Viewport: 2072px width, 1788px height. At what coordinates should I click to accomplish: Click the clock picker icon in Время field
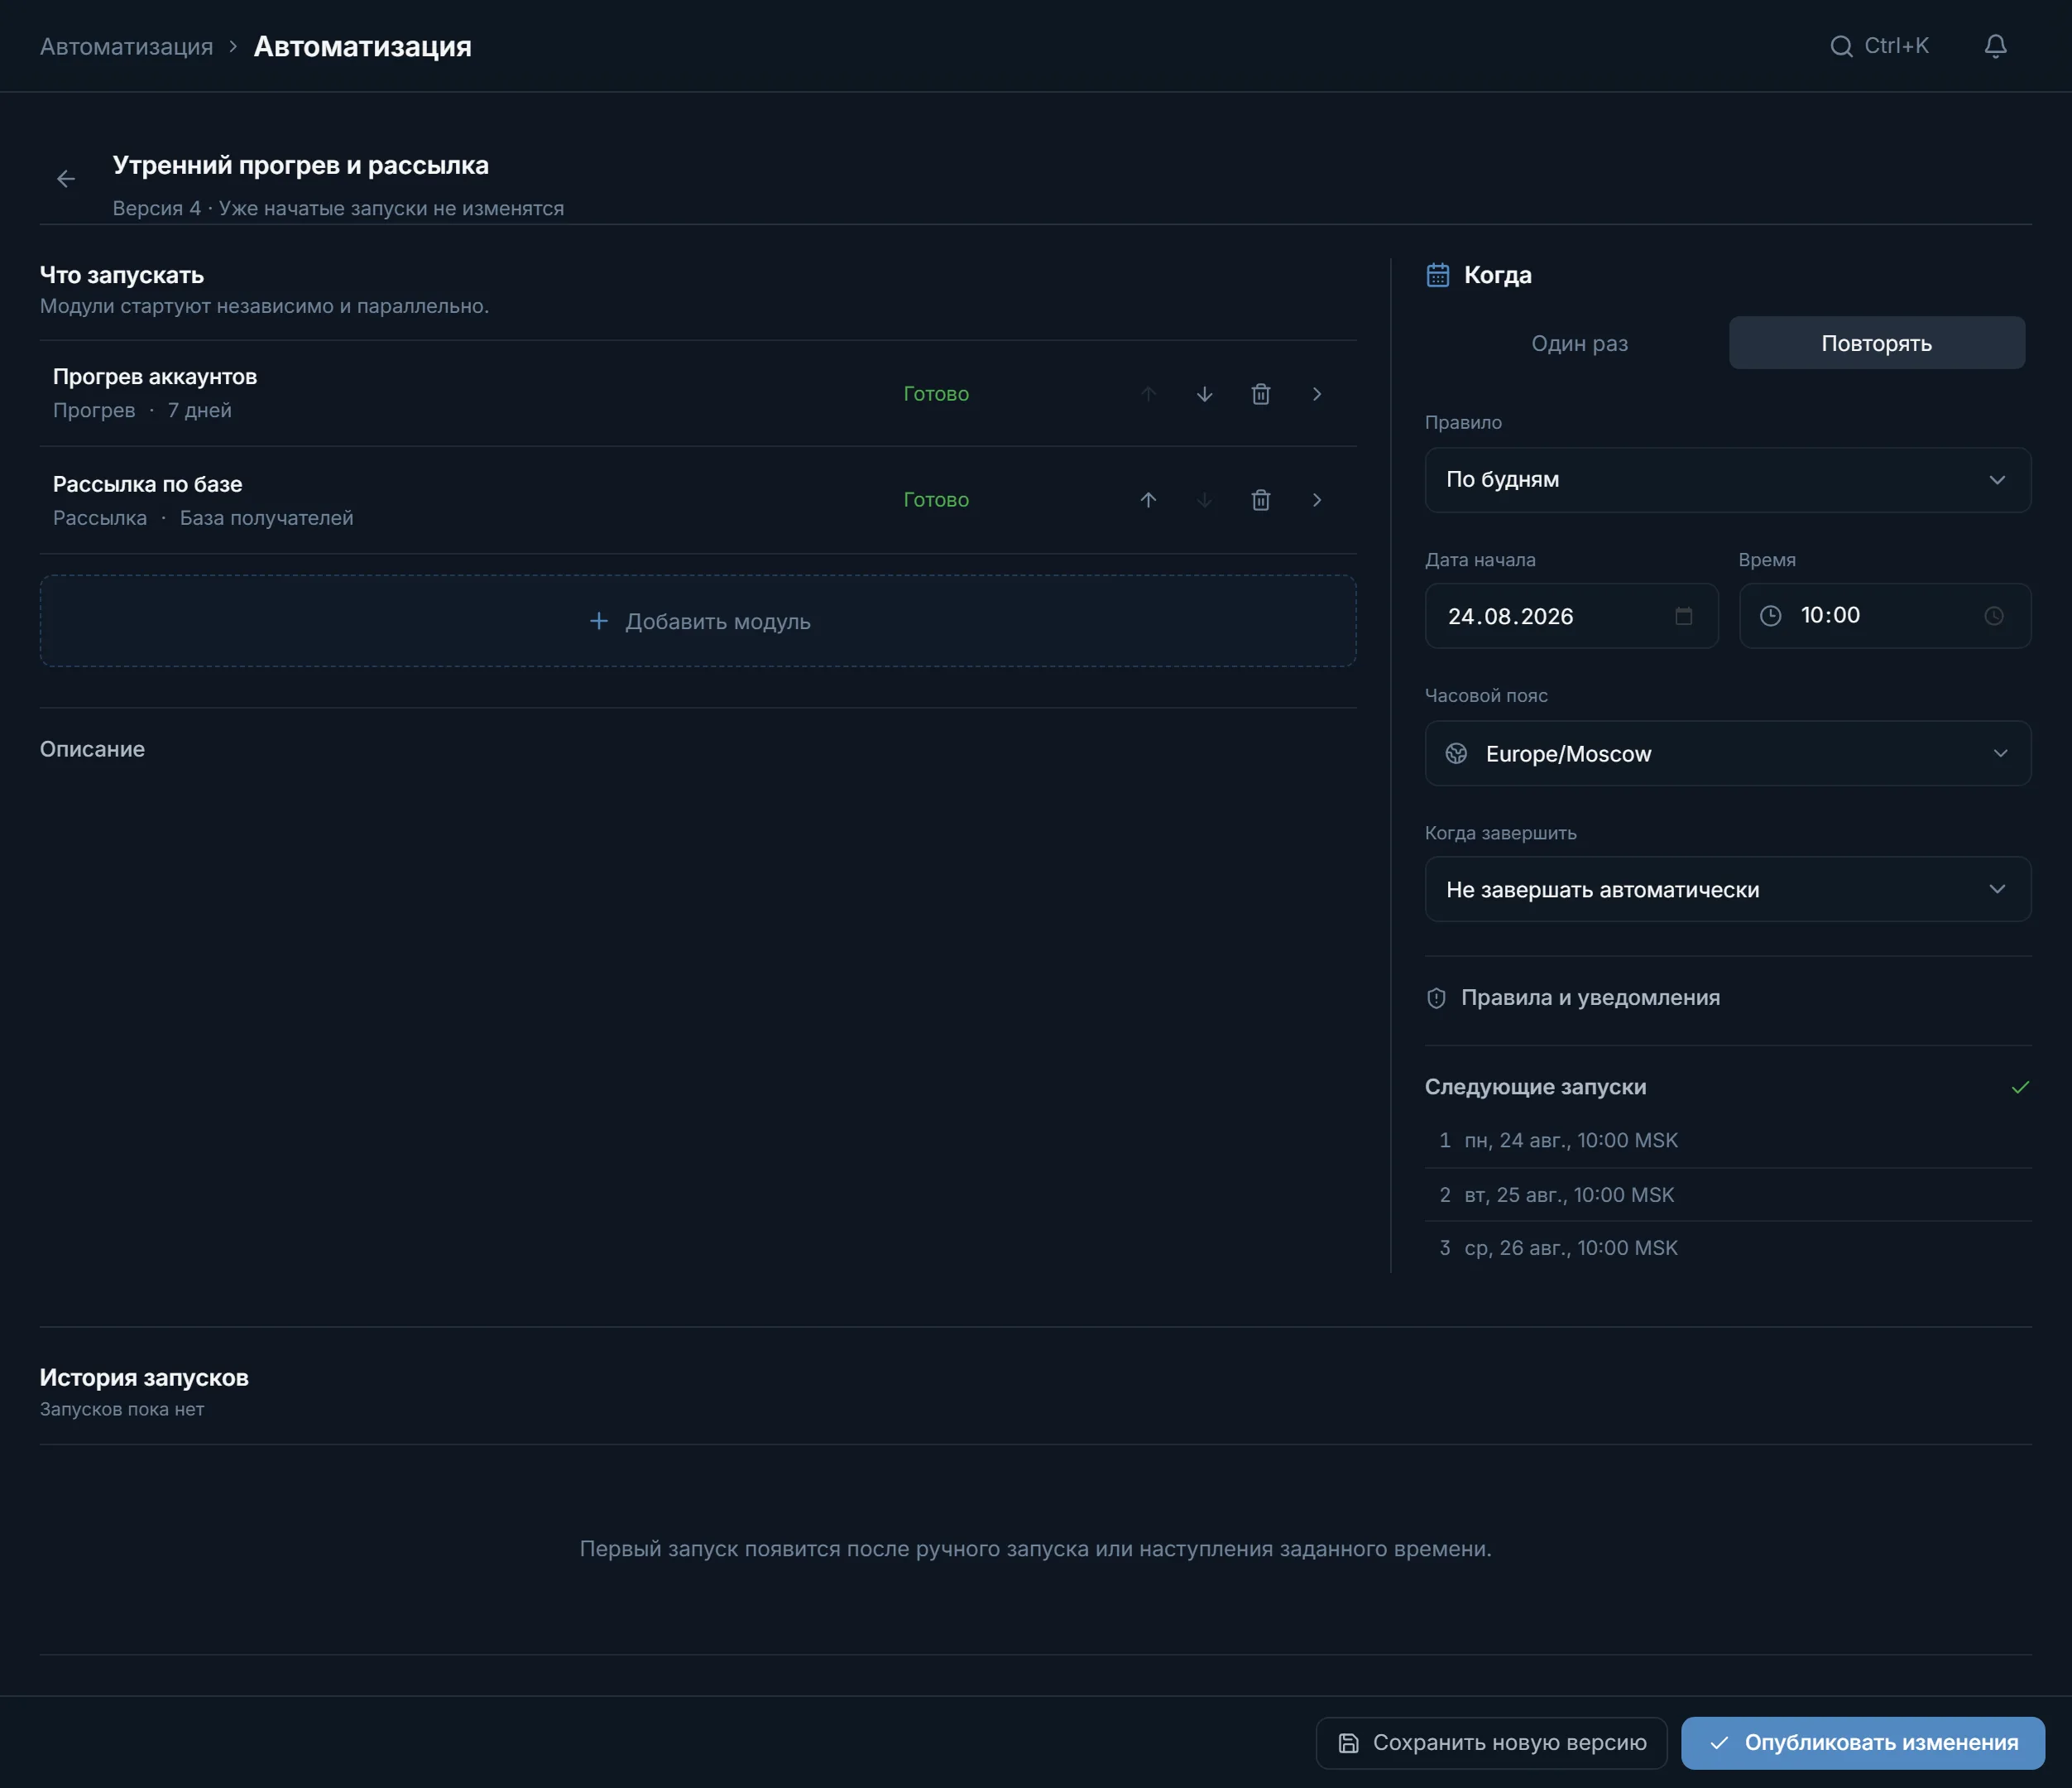point(1993,617)
